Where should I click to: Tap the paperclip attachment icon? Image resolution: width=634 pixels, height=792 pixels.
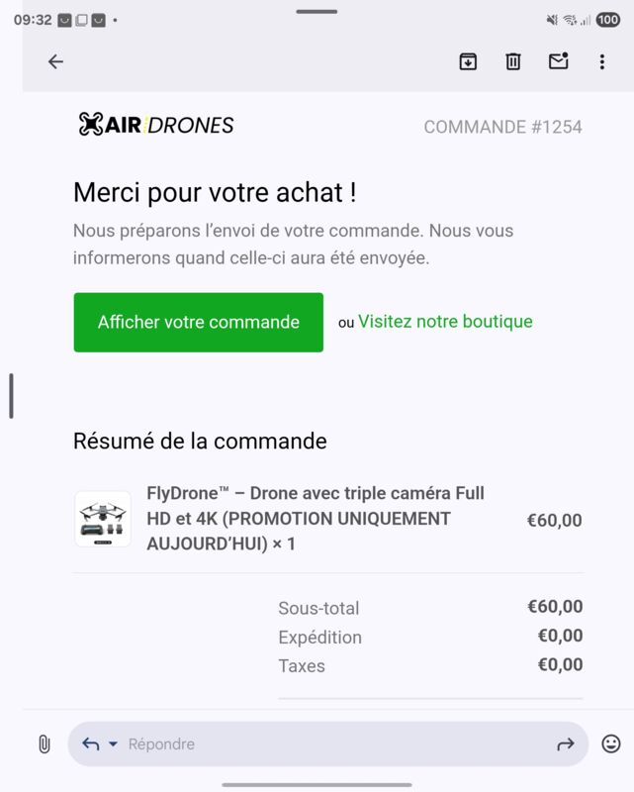(45, 744)
